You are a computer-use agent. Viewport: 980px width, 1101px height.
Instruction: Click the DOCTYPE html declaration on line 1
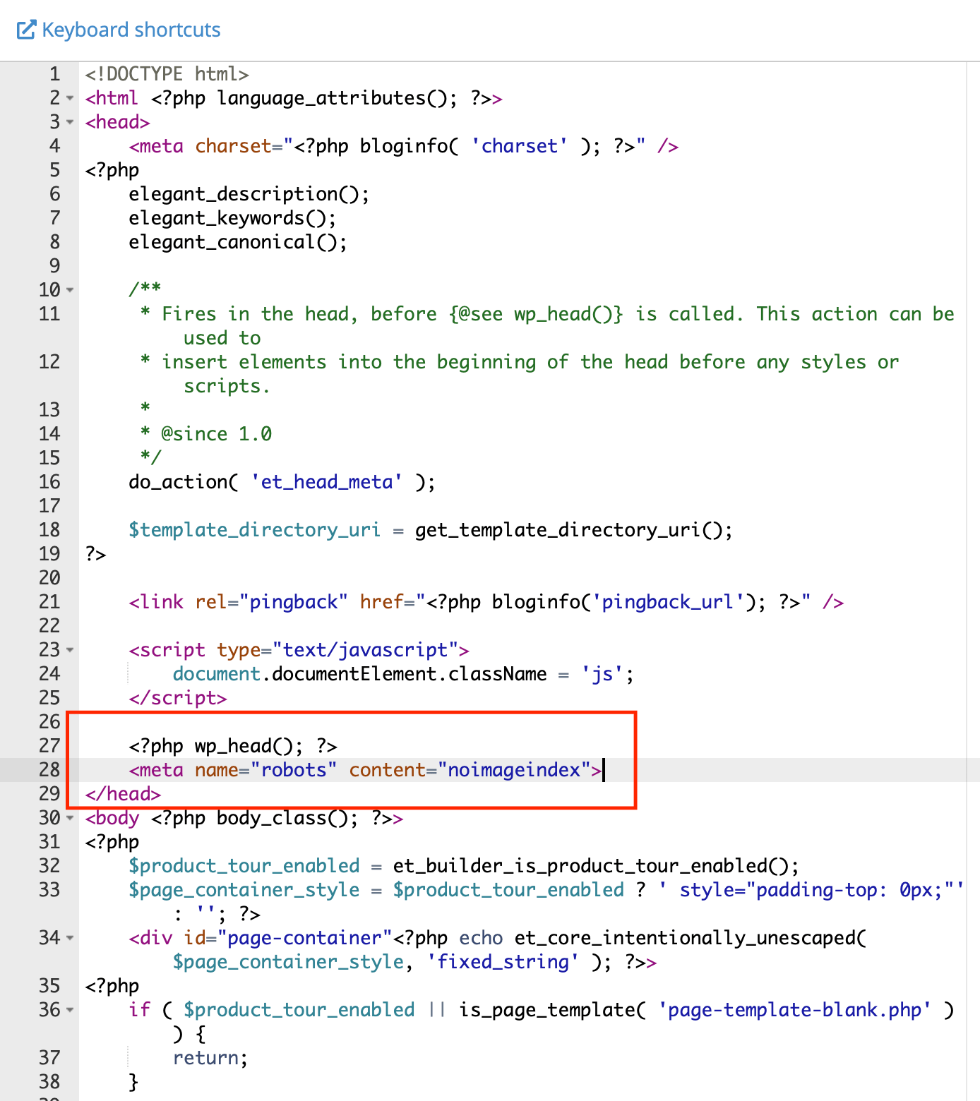[x=167, y=74]
